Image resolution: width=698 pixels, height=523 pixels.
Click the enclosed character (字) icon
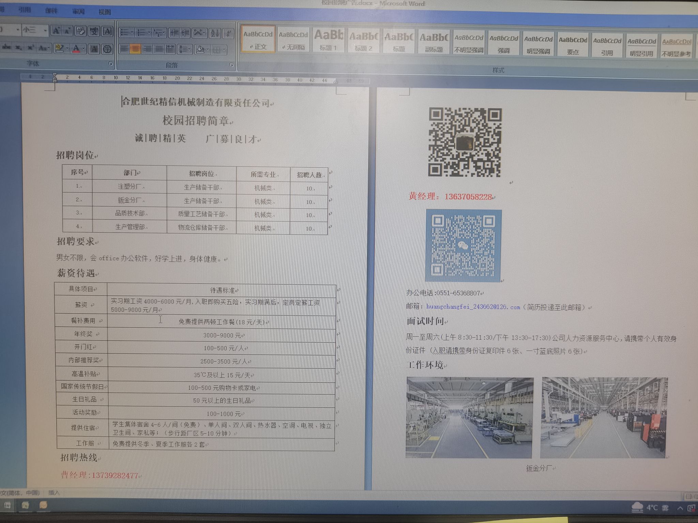click(x=107, y=49)
